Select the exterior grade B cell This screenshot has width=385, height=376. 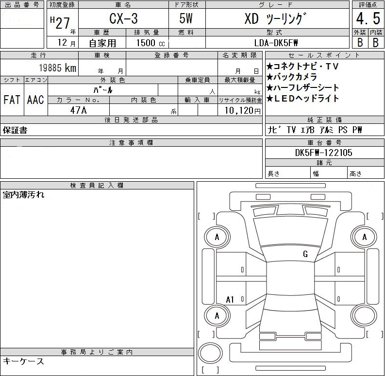[x=360, y=42]
